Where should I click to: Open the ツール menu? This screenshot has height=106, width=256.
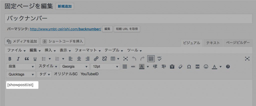[x=134, y=50]
